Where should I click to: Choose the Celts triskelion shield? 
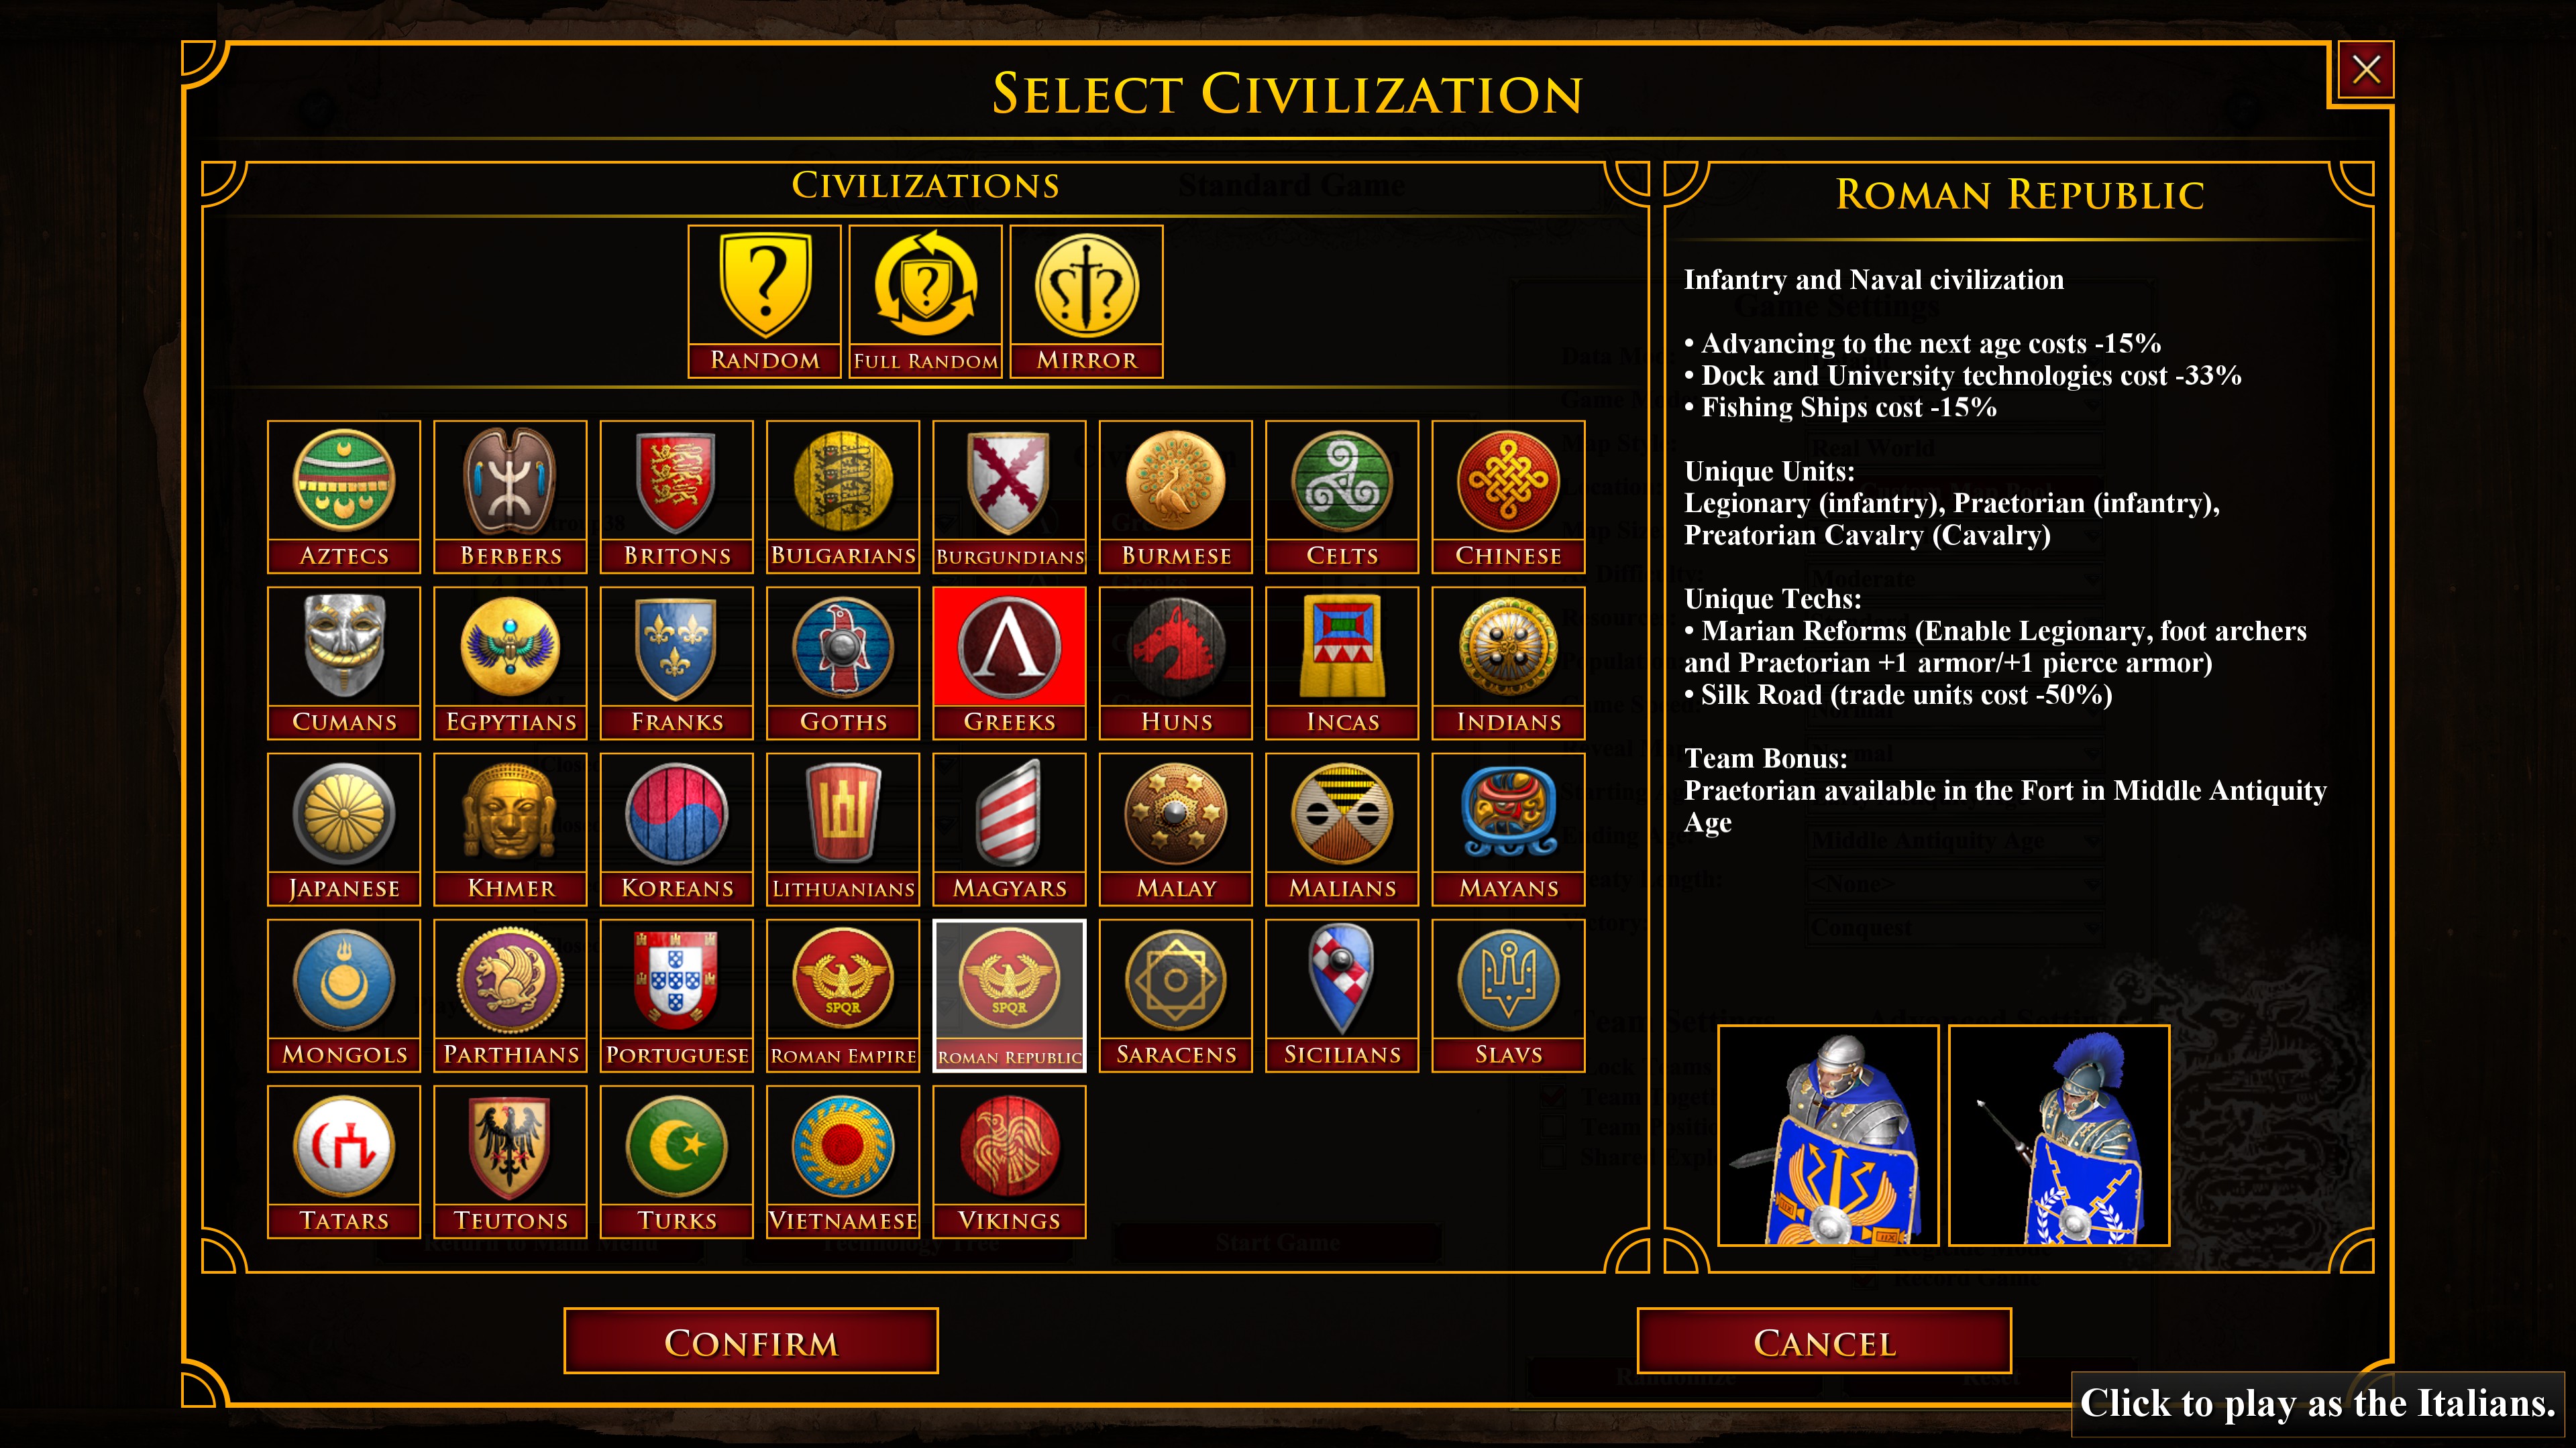click(x=1342, y=497)
